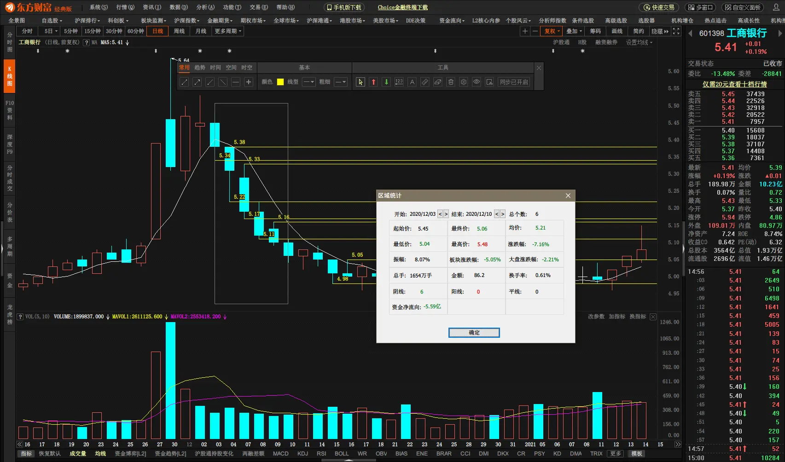
Task: Go to previous stock arrow beside 601398
Action: click(690, 33)
